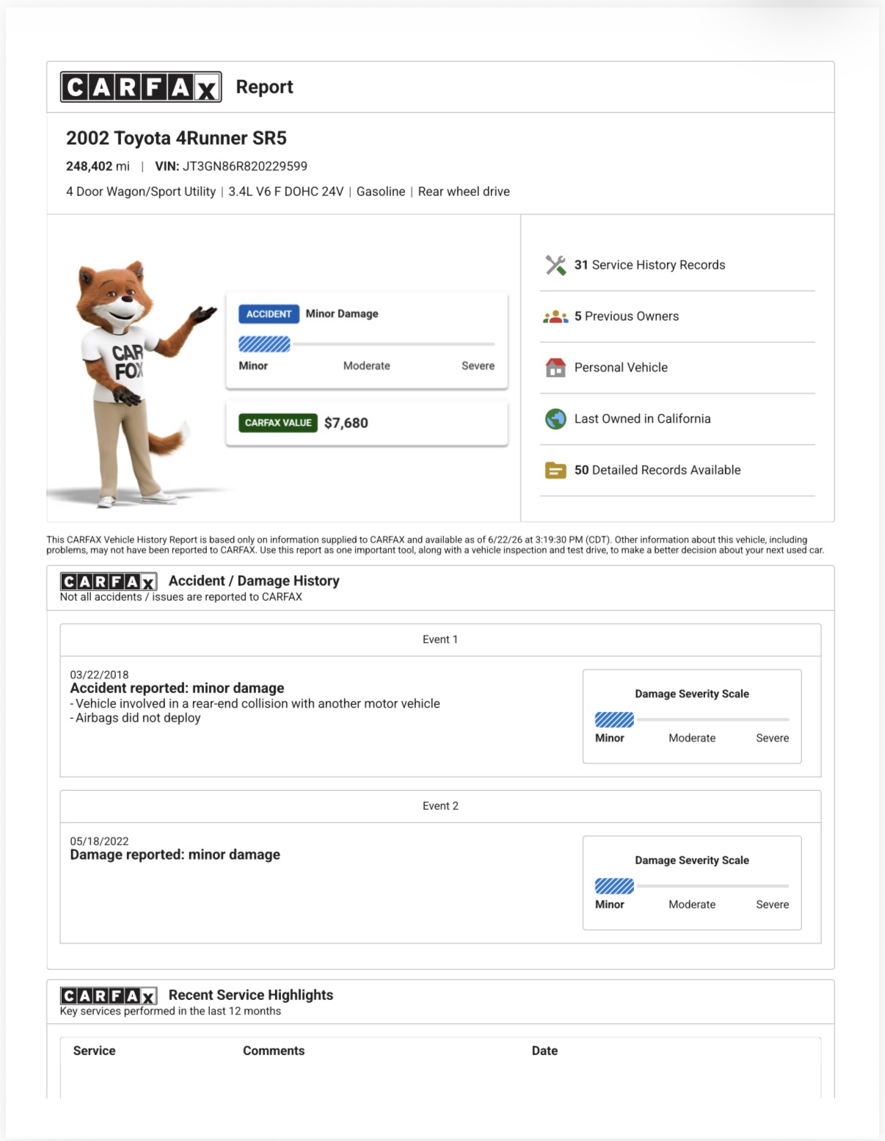This screenshot has width=885, height=1141.
Task: Click the personal vehicle house icon
Action: [x=556, y=367]
